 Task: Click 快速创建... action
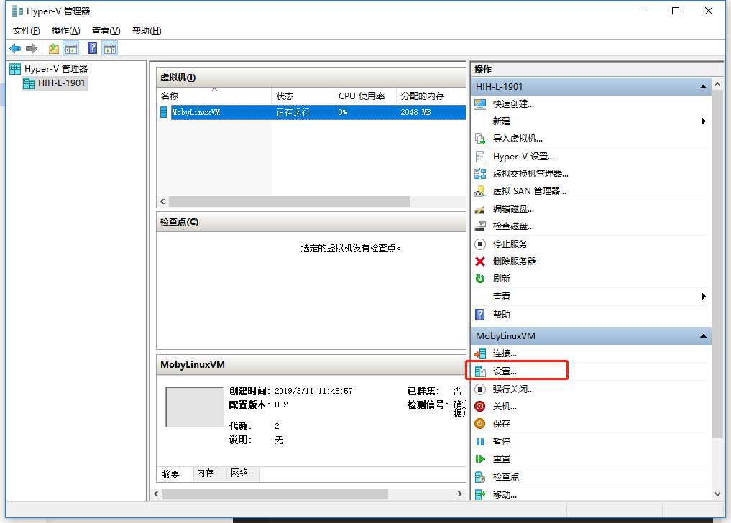coord(513,104)
